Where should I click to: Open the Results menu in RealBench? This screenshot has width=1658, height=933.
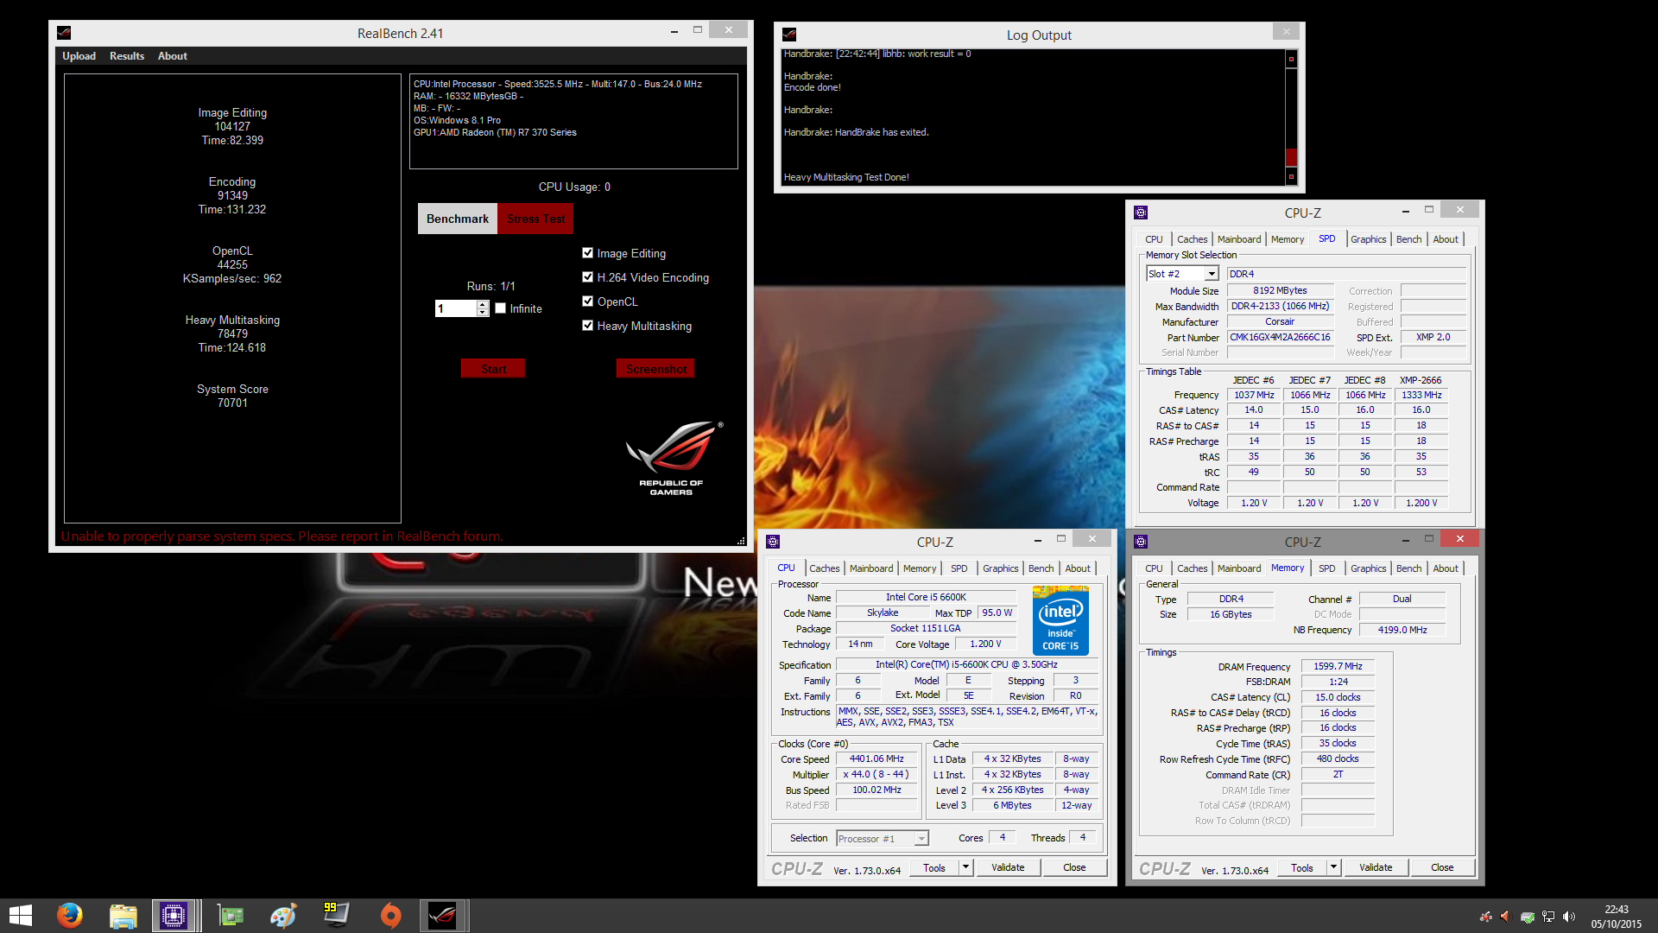coord(127,56)
